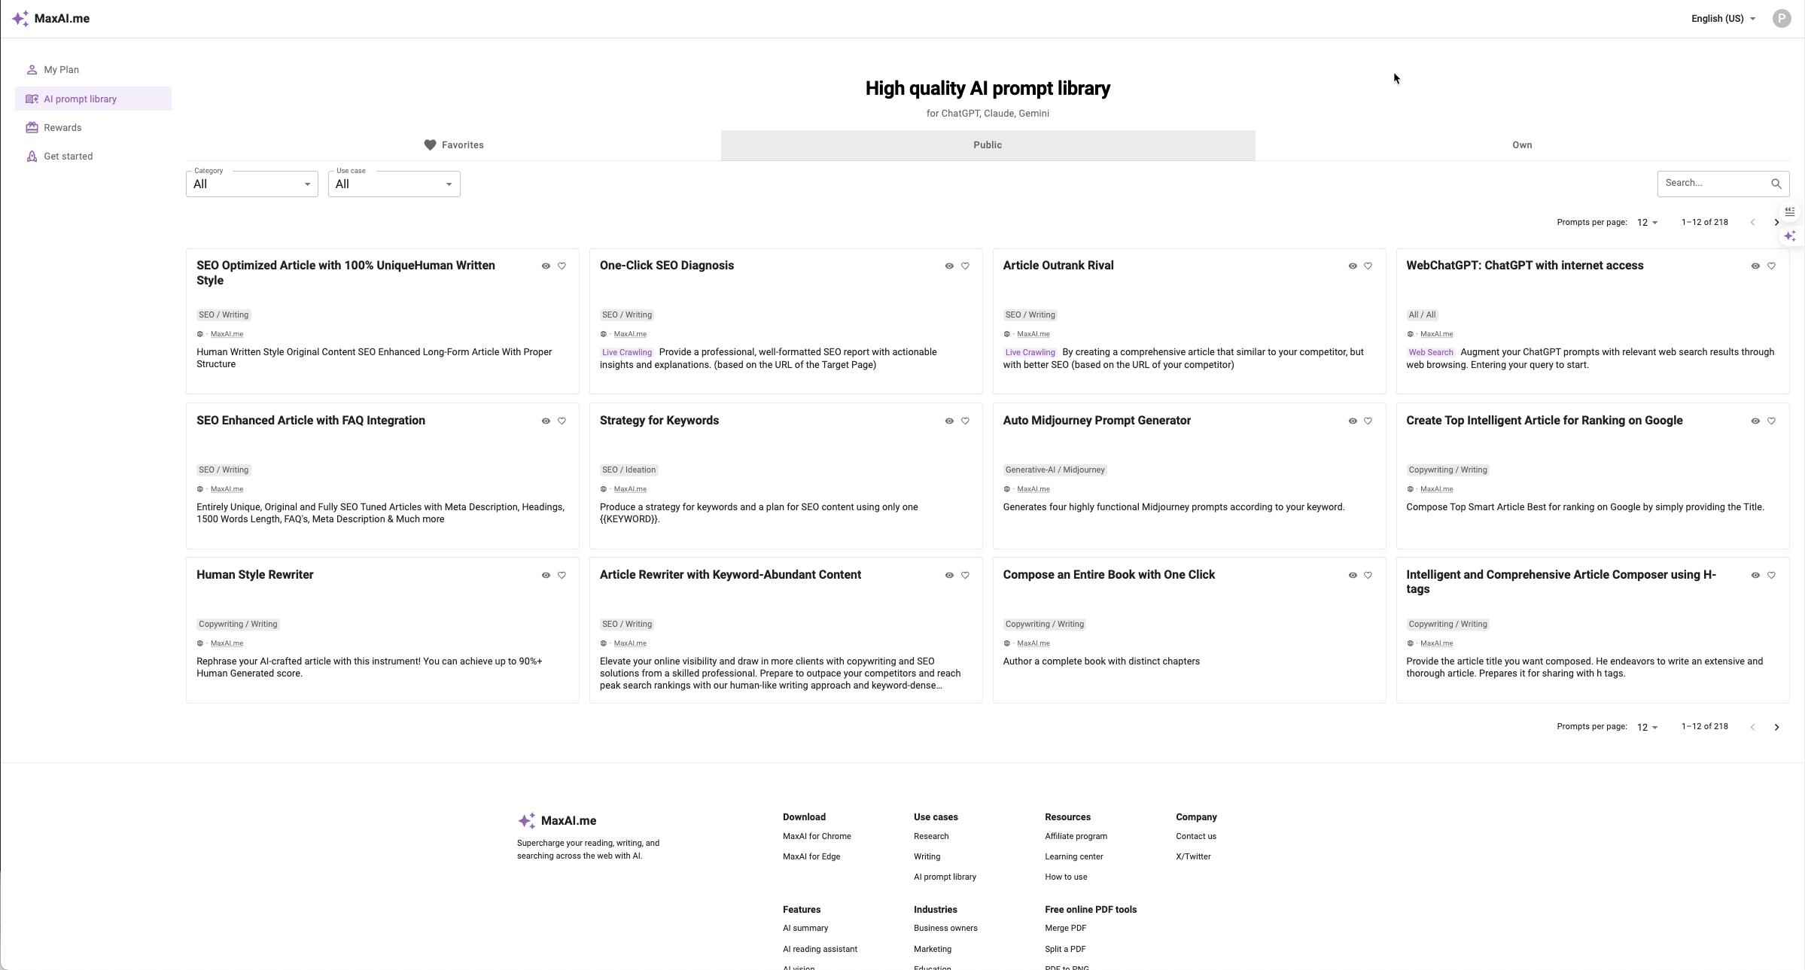
Task: Favorite the Strategy for Keywords prompt
Action: [x=965, y=421]
